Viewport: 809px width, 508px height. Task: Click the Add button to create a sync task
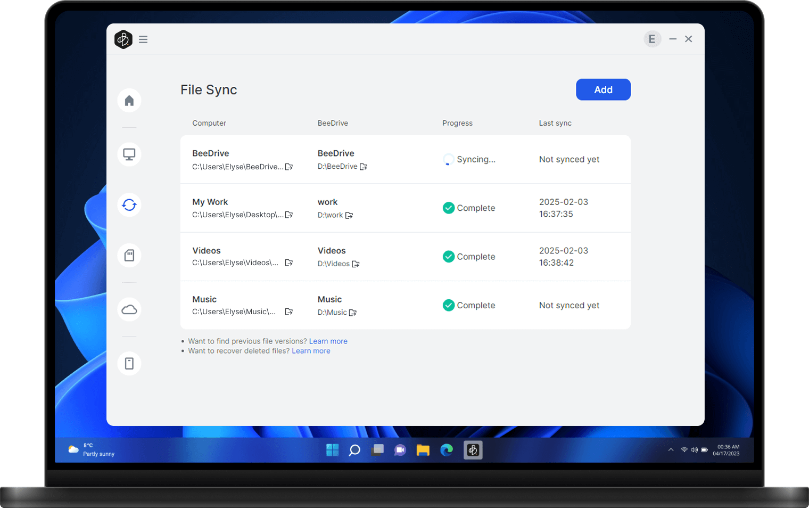point(603,89)
